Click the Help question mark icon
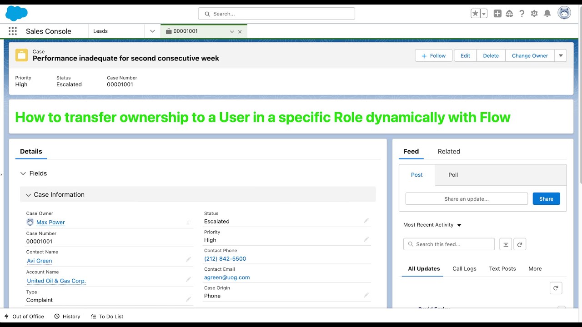This screenshot has width=582, height=327. point(522,14)
